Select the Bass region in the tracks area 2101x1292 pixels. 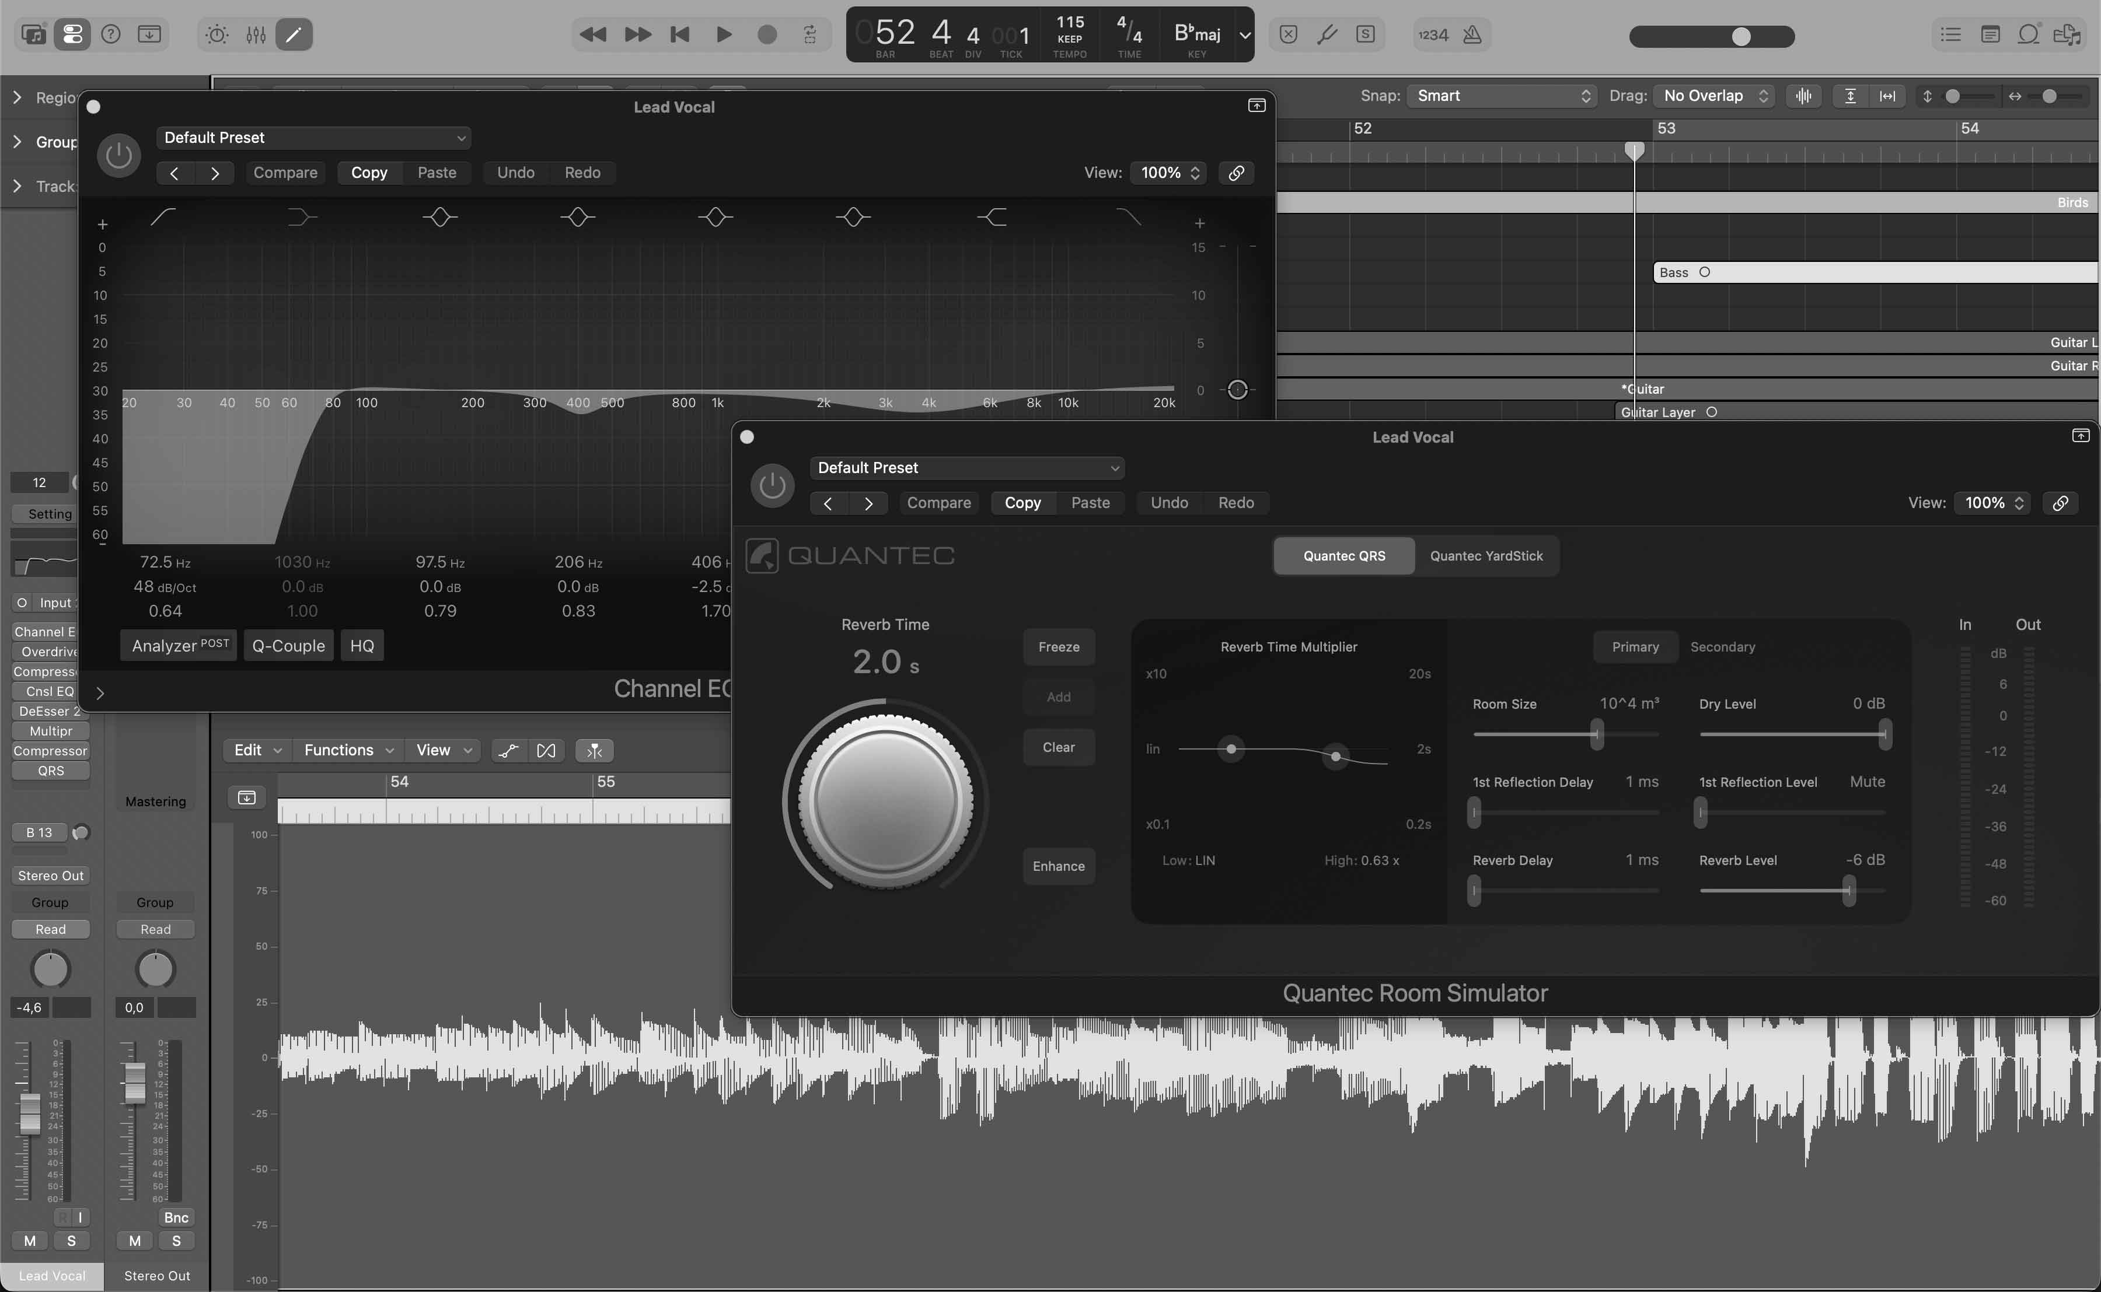point(1876,272)
